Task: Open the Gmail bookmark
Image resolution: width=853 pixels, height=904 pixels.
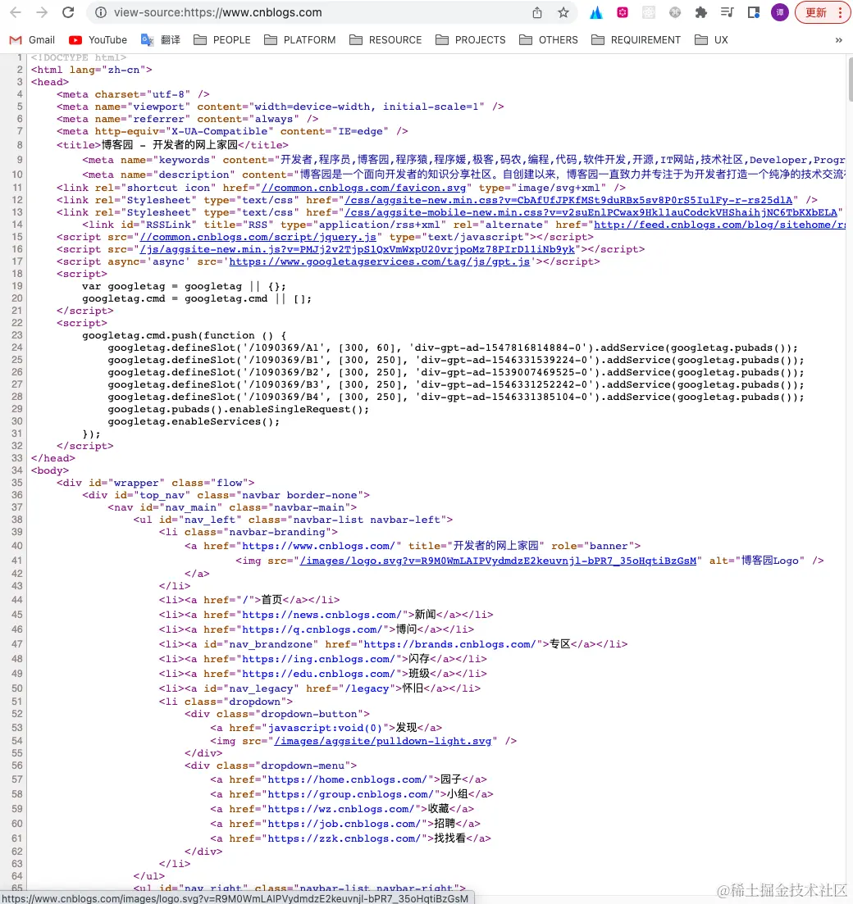Action: click(32, 40)
